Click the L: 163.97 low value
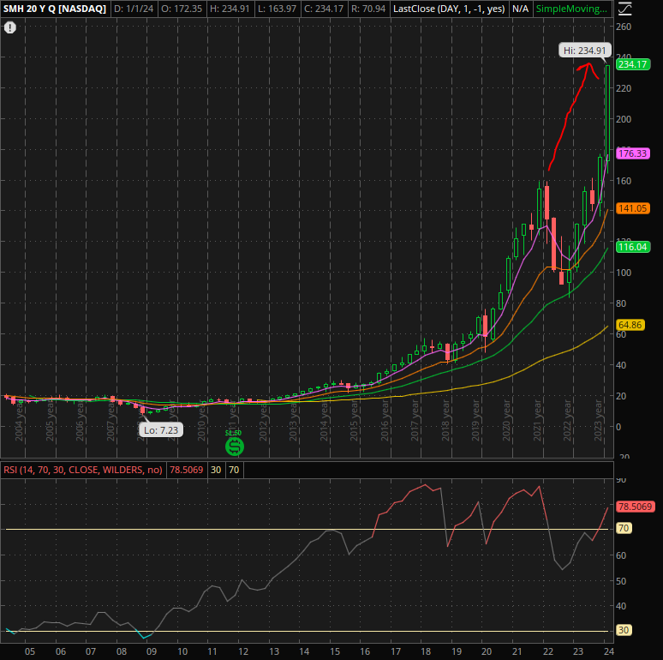The height and width of the screenshot is (660, 663). [277, 9]
